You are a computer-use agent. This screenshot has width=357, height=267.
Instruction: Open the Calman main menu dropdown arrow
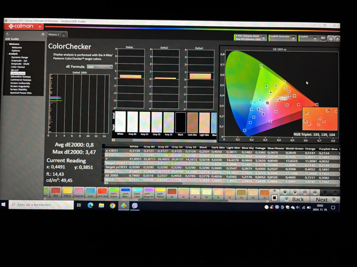pos(40,27)
